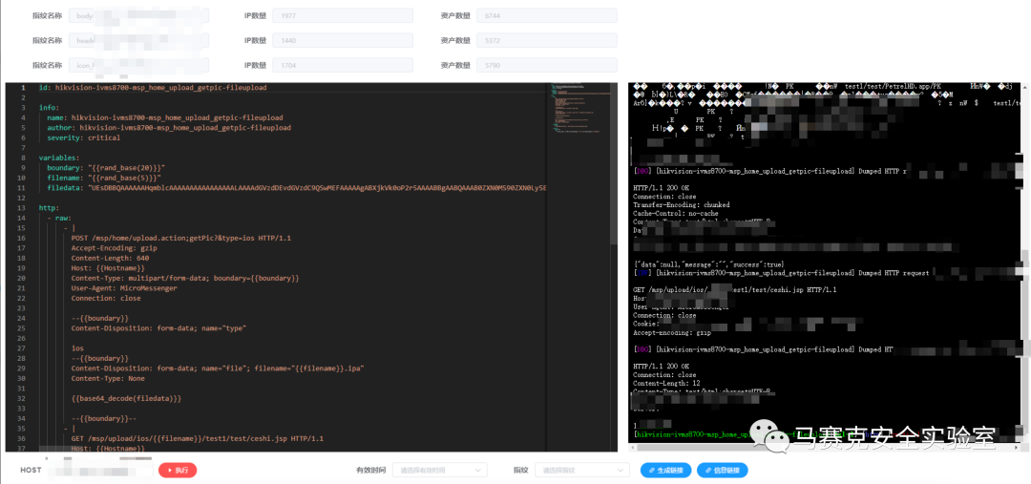Click the 'User-Agent: MicroMessenger' editor line
This screenshot has height=484, width=1031.
click(124, 288)
